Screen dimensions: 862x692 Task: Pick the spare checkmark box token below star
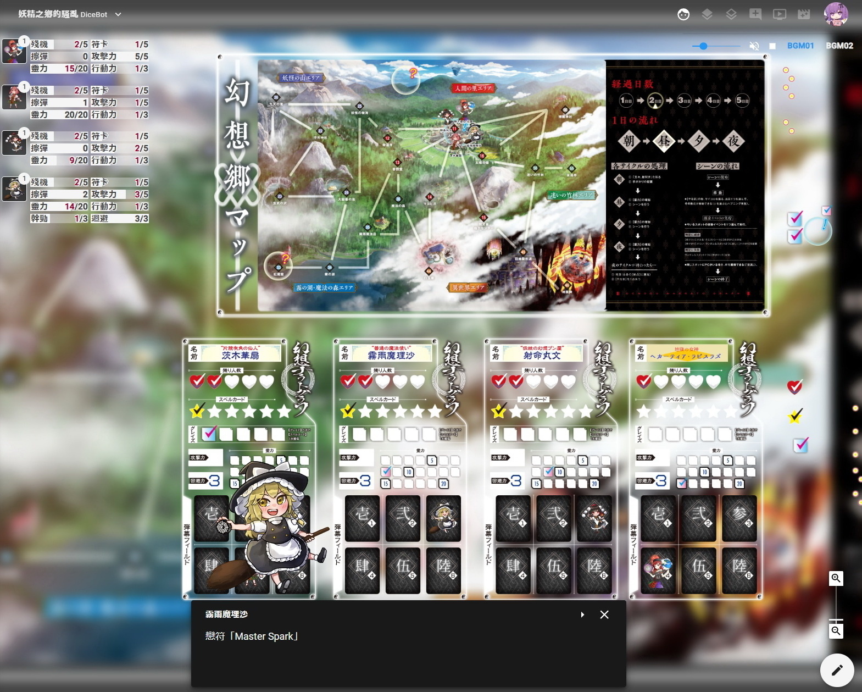point(800,444)
